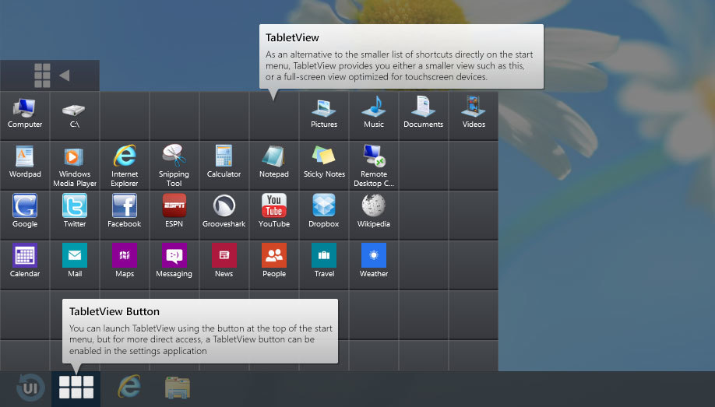This screenshot has height=407, width=715.
Task: Open File Explorer from the taskbar
Action: [x=178, y=388]
